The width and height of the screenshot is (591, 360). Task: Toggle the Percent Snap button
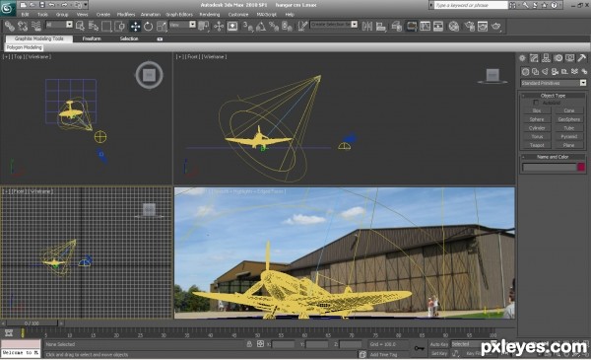click(x=274, y=26)
